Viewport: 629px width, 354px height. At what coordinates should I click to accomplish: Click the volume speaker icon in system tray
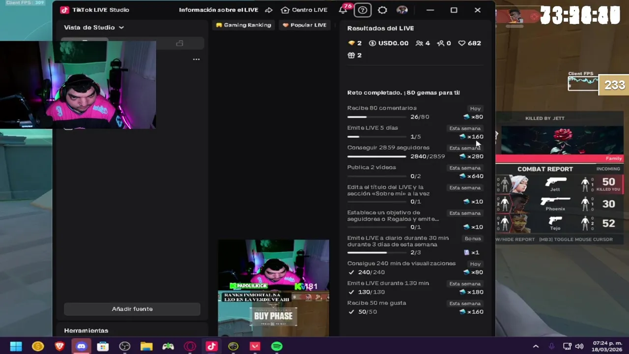pos(579,347)
